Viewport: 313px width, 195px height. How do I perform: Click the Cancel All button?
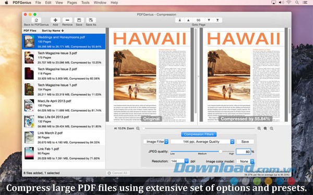pyautogui.click(x=118, y=173)
